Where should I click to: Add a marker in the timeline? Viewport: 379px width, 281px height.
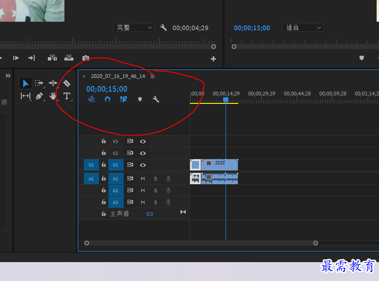[140, 99]
